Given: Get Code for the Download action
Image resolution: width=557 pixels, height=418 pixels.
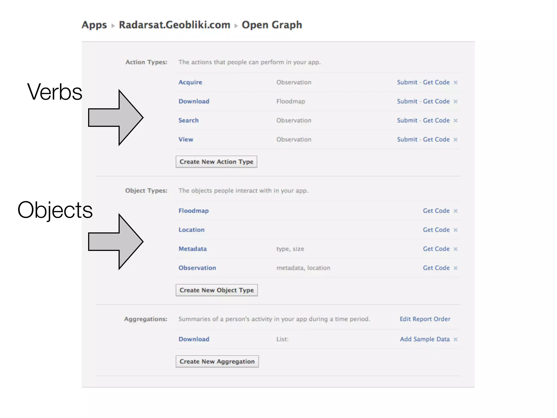Looking at the screenshot, I should coord(436,101).
